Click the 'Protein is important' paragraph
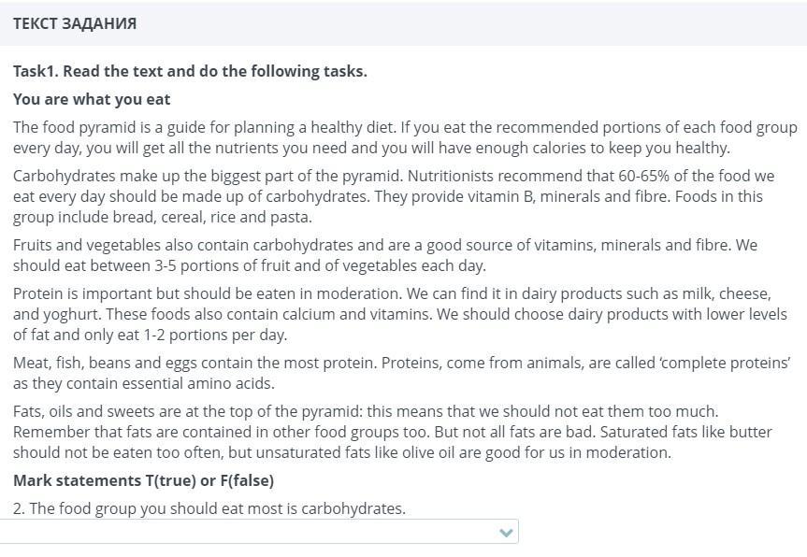This screenshot has width=807, height=557. (400, 314)
